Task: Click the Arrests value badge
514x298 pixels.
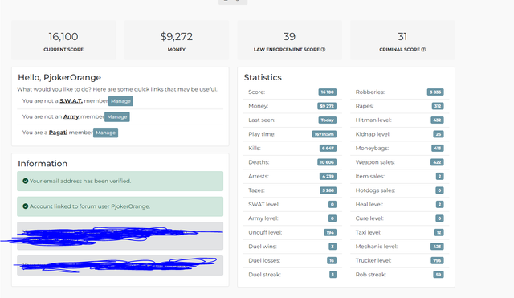Action: click(328, 177)
